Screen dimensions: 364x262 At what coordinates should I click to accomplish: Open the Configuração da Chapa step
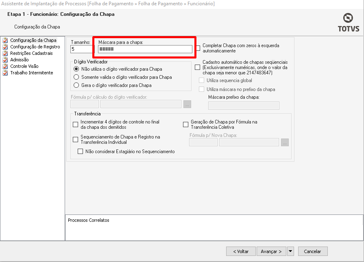point(33,40)
